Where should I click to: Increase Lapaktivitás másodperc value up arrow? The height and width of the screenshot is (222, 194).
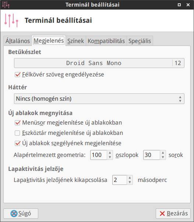point(130,178)
